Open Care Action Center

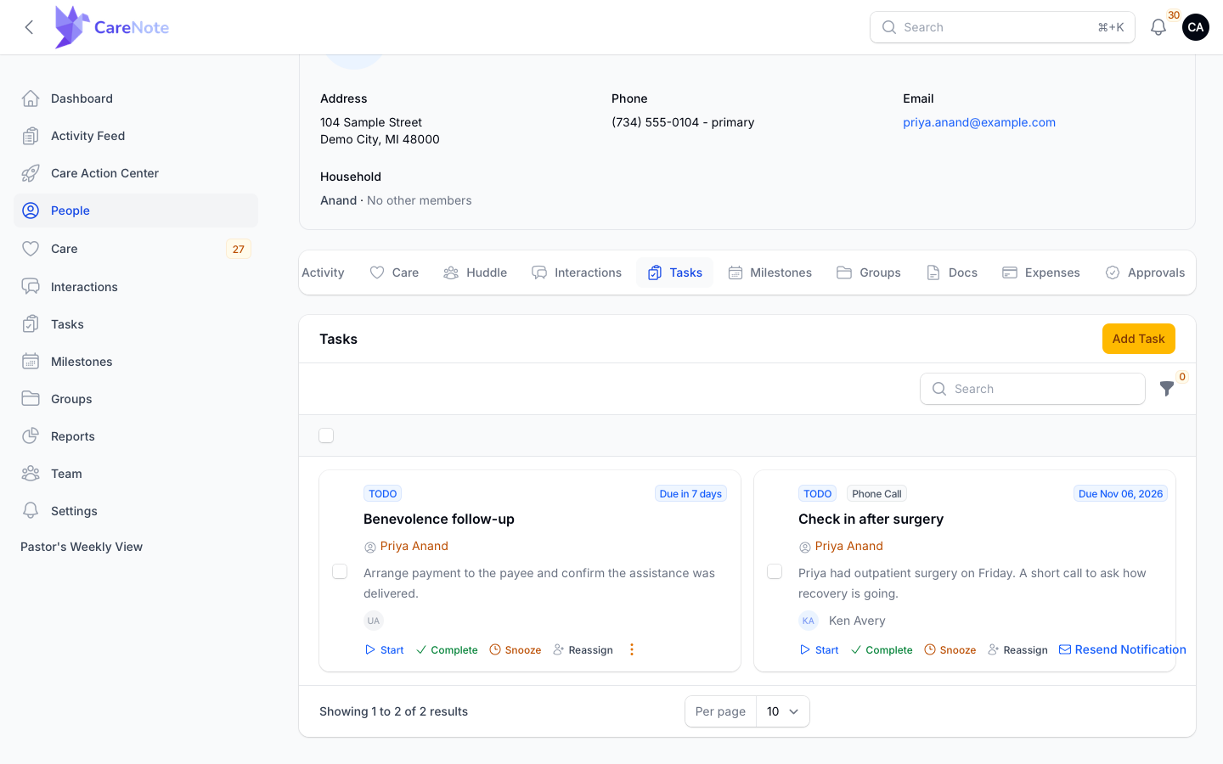[x=136, y=173]
